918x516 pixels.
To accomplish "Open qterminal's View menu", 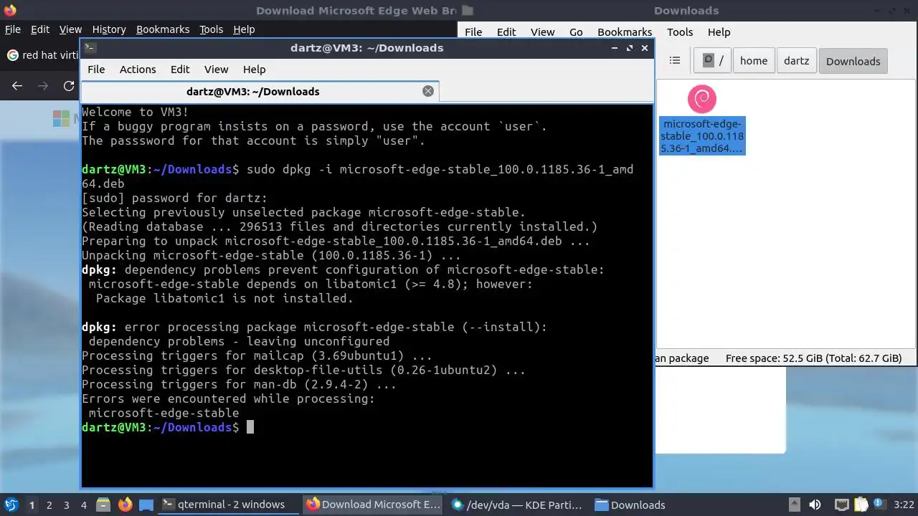I will click(x=216, y=70).
